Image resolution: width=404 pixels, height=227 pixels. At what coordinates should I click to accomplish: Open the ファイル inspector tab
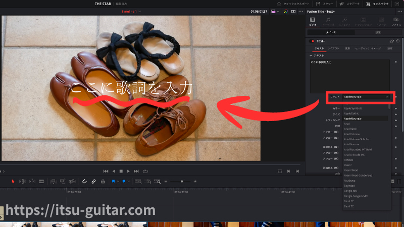(396, 22)
